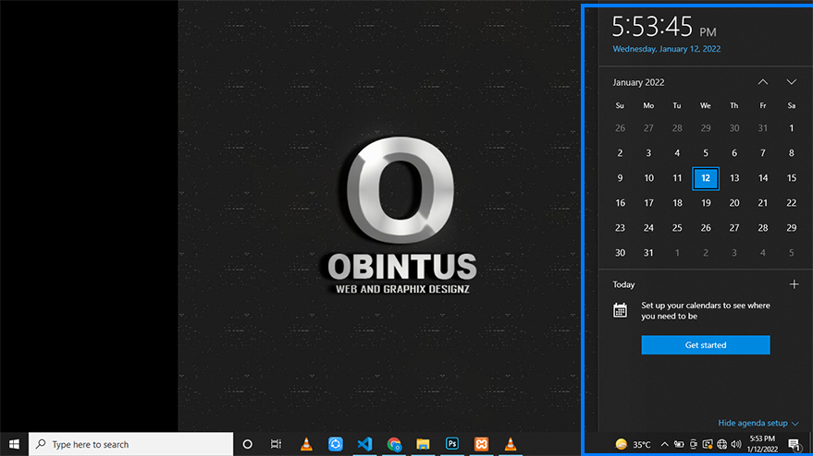Click the Get started button
This screenshot has width=813, height=456.
pos(706,345)
